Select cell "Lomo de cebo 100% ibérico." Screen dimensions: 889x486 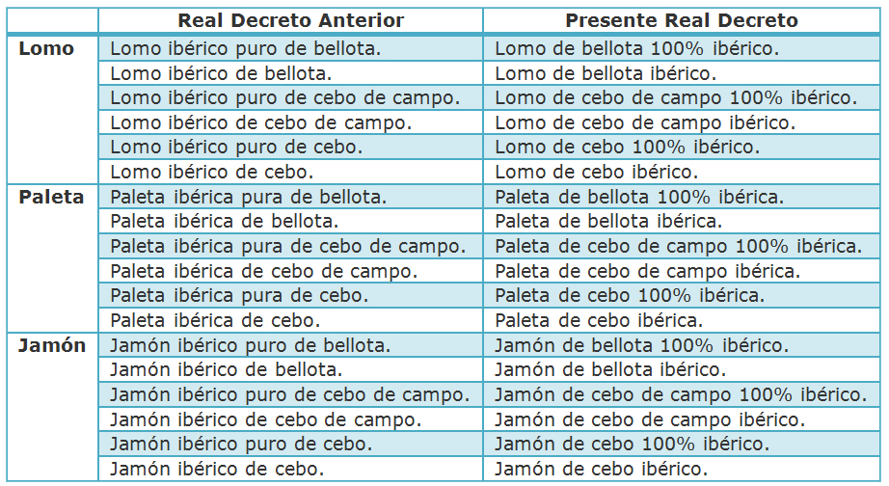click(x=628, y=148)
